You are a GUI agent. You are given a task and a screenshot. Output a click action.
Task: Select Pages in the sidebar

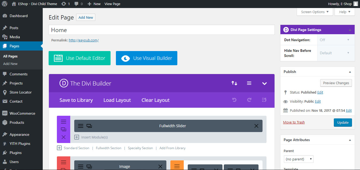coord(21,46)
